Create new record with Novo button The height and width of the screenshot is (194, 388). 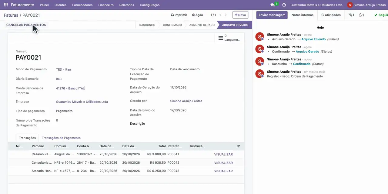240,15
